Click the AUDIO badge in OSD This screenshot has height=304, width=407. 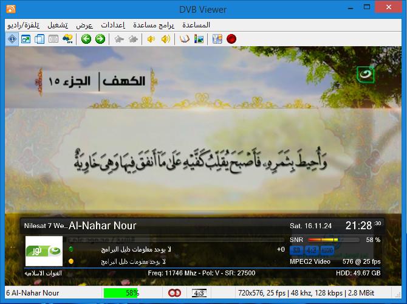(x=327, y=250)
